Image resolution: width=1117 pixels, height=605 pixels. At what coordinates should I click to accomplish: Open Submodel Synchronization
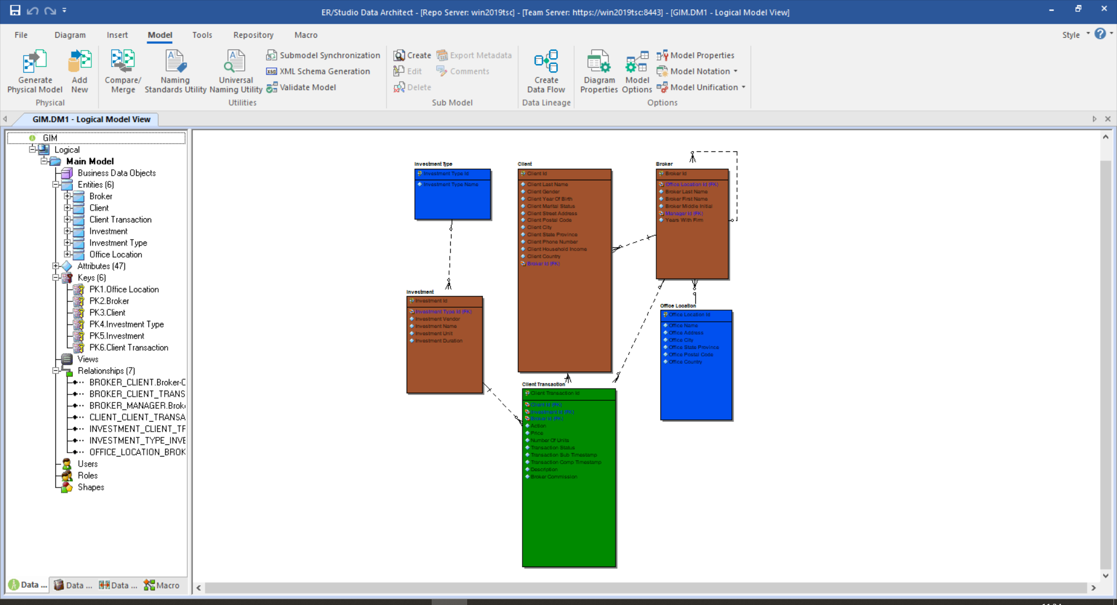[x=323, y=55]
